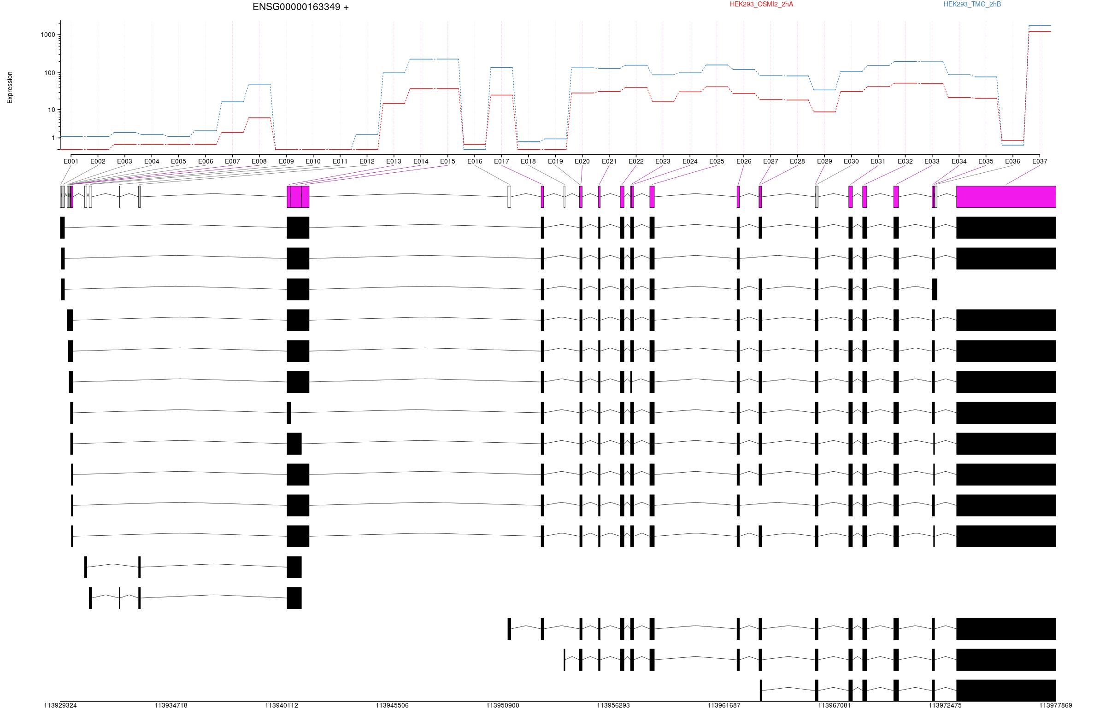The height and width of the screenshot is (714, 1106).
Task: Choose exon label E013
Action: pos(394,161)
